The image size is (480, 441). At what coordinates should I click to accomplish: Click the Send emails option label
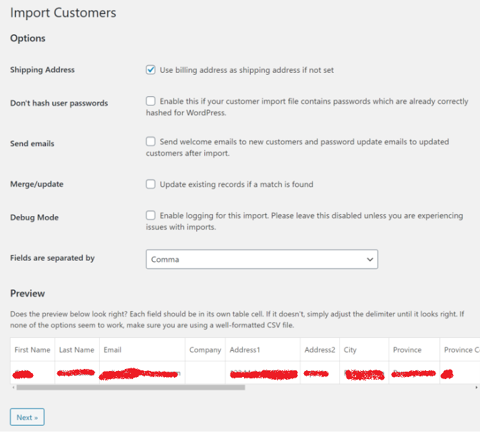pos(32,143)
